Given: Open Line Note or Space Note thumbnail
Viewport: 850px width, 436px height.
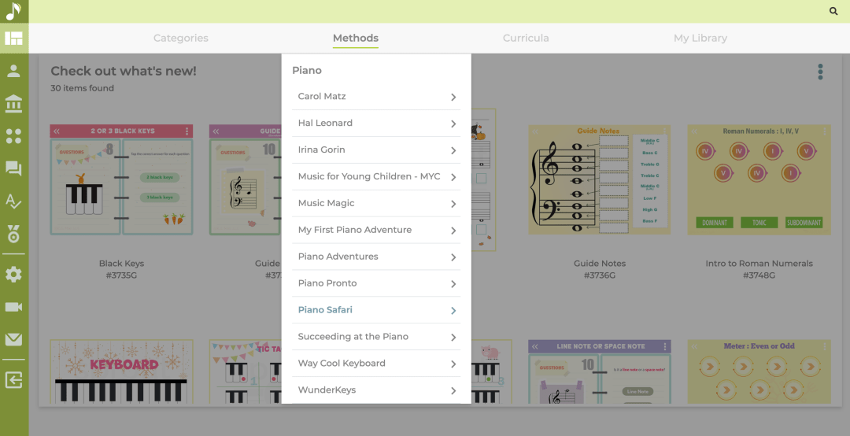Looking at the screenshot, I should click(600, 372).
